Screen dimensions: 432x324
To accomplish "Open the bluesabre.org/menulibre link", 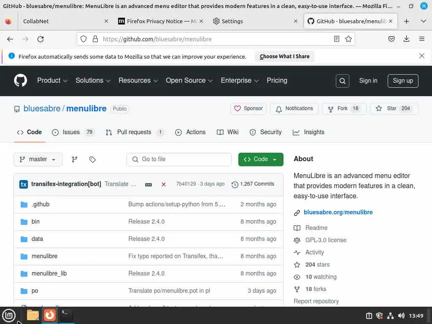I will [338, 213].
